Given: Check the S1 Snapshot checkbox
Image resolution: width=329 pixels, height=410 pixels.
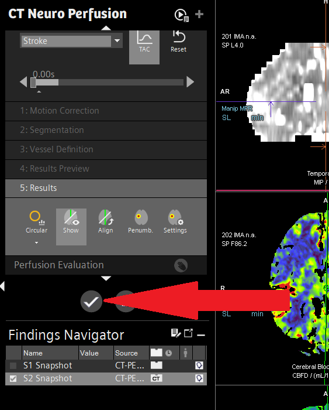Looking at the screenshot, I should [13, 365].
